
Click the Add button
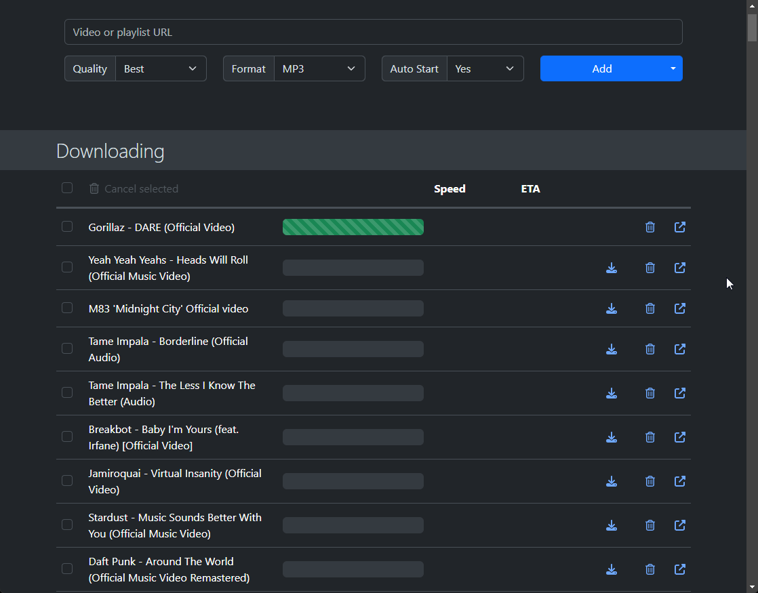coord(602,68)
